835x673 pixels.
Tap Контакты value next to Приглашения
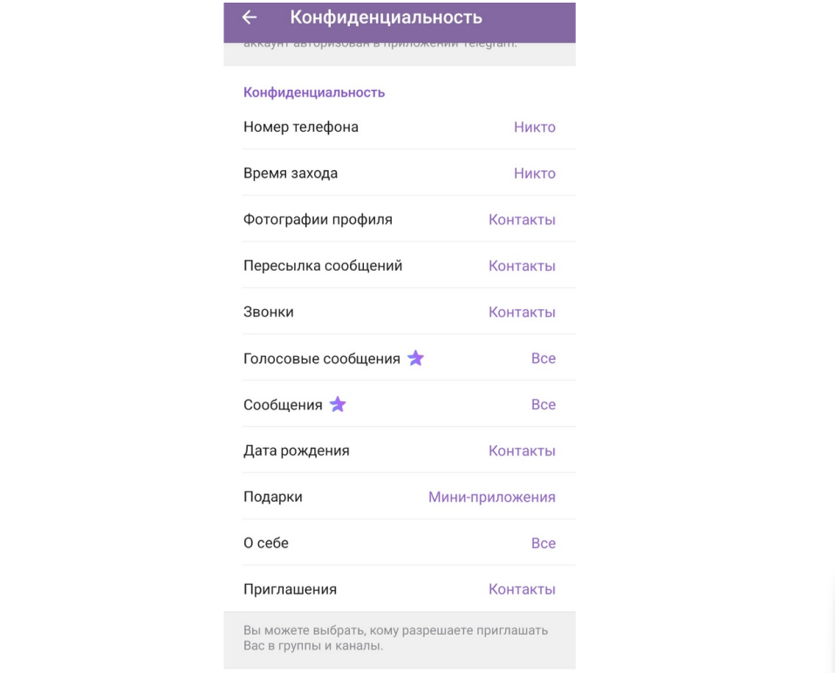(522, 589)
